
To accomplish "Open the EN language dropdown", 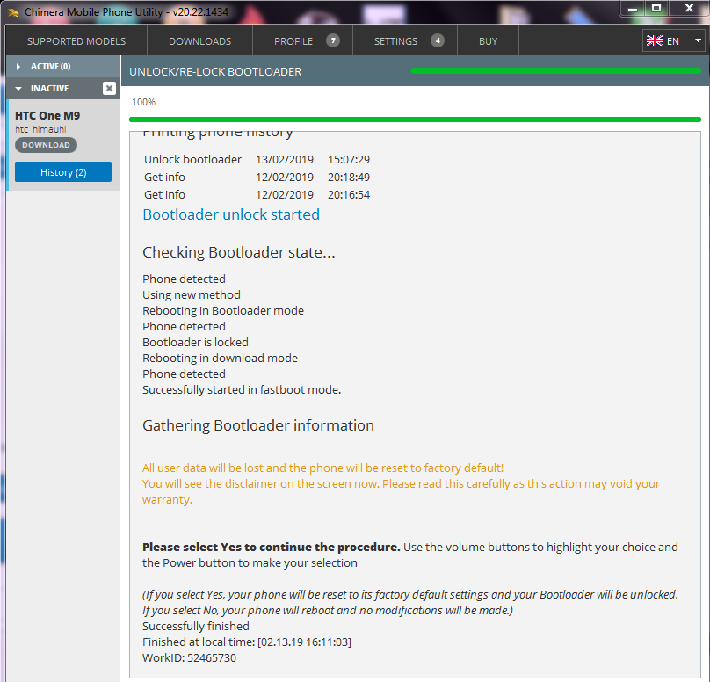I will click(x=673, y=40).
